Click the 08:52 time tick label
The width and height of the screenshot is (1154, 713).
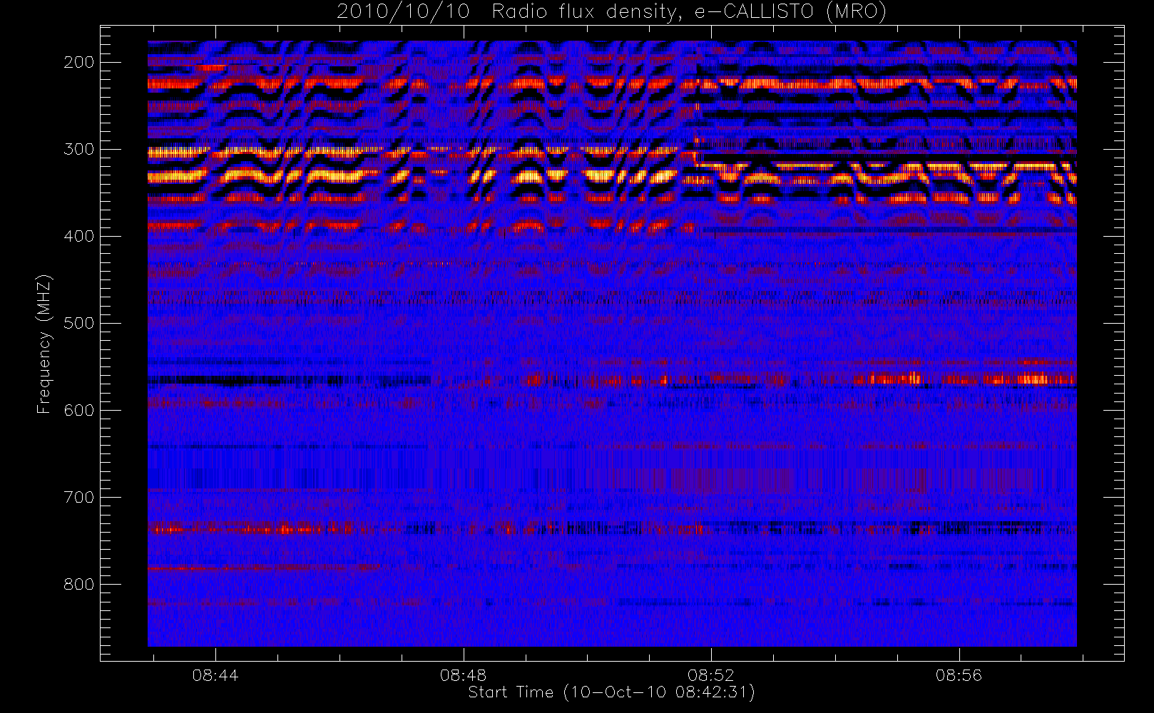point(711,675)
